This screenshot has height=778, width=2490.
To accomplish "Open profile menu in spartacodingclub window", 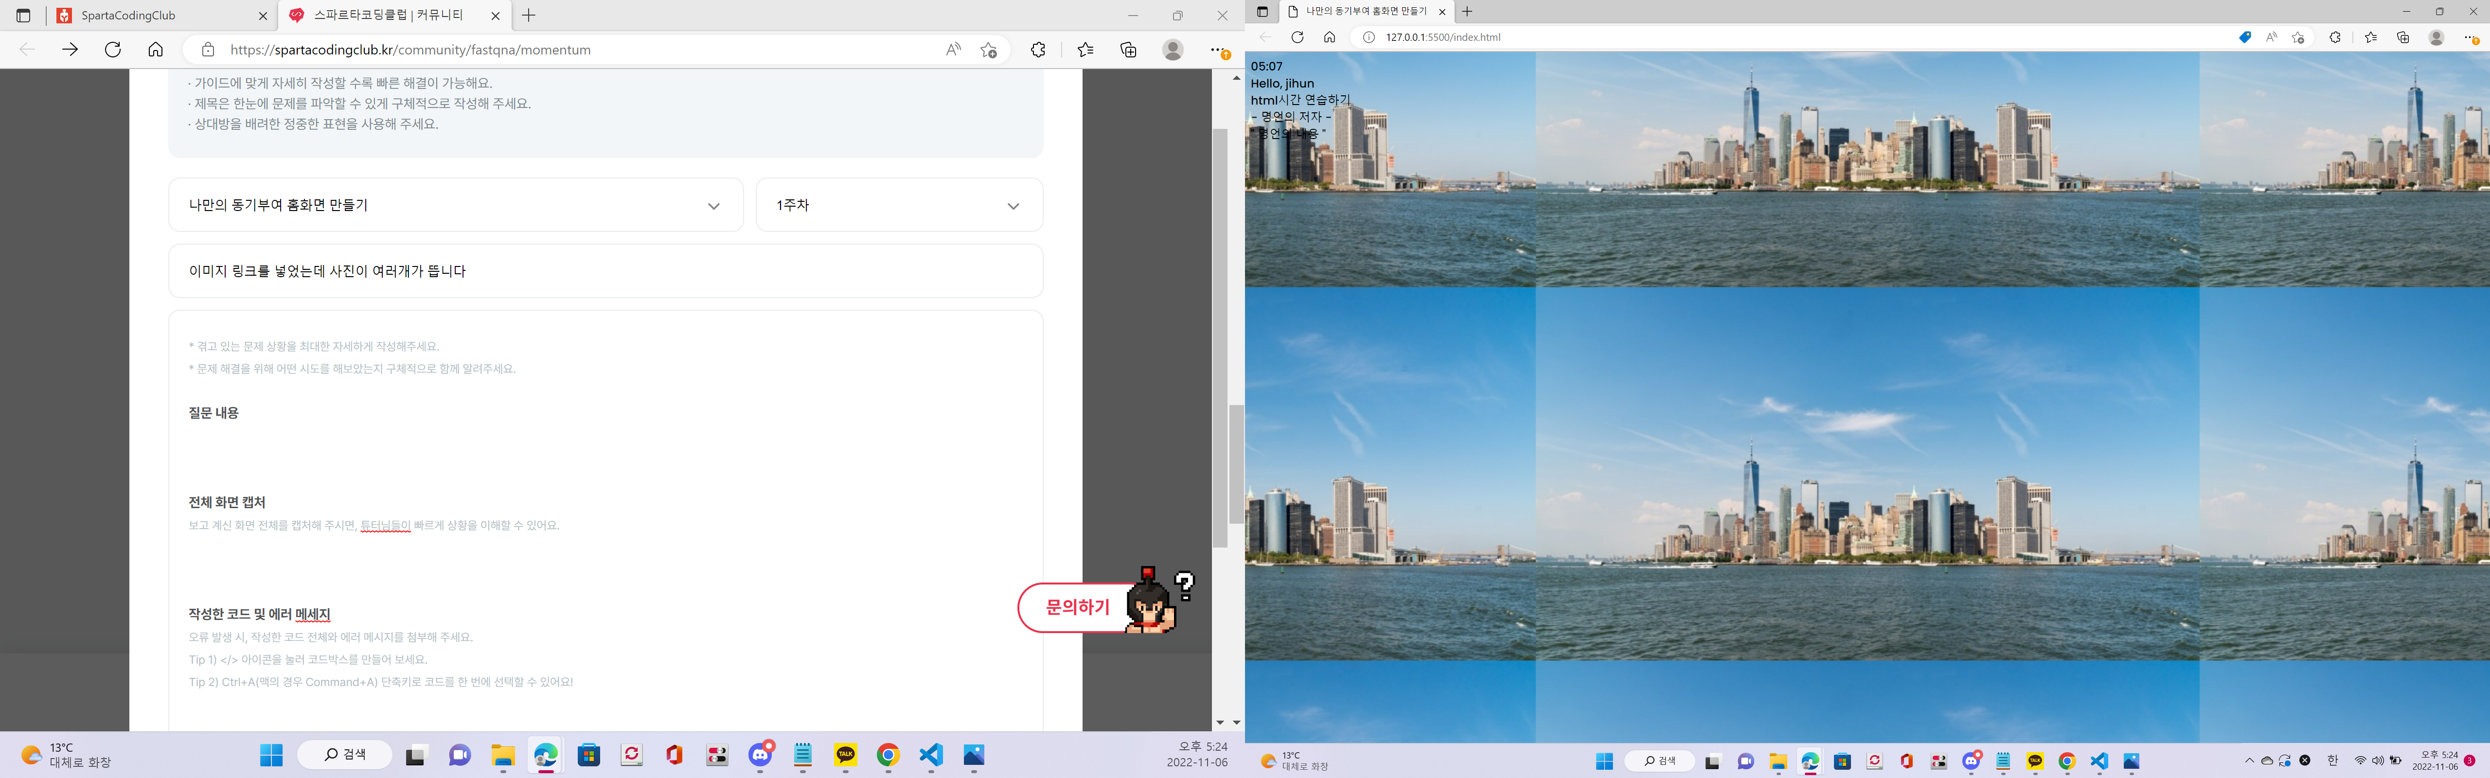I will click(1173, 49).
